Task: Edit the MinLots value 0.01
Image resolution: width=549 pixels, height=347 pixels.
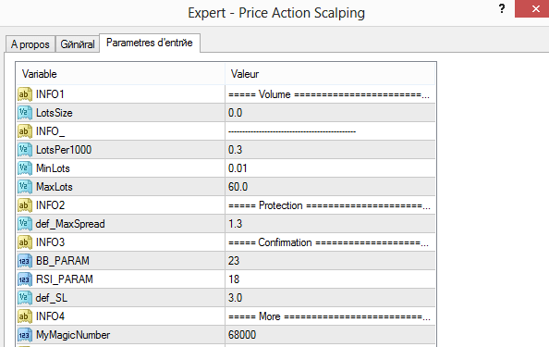Action: point(330,168)
